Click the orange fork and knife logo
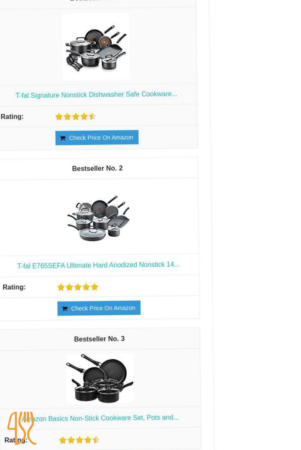Viewport: 301px width, 450px height. 22,428
